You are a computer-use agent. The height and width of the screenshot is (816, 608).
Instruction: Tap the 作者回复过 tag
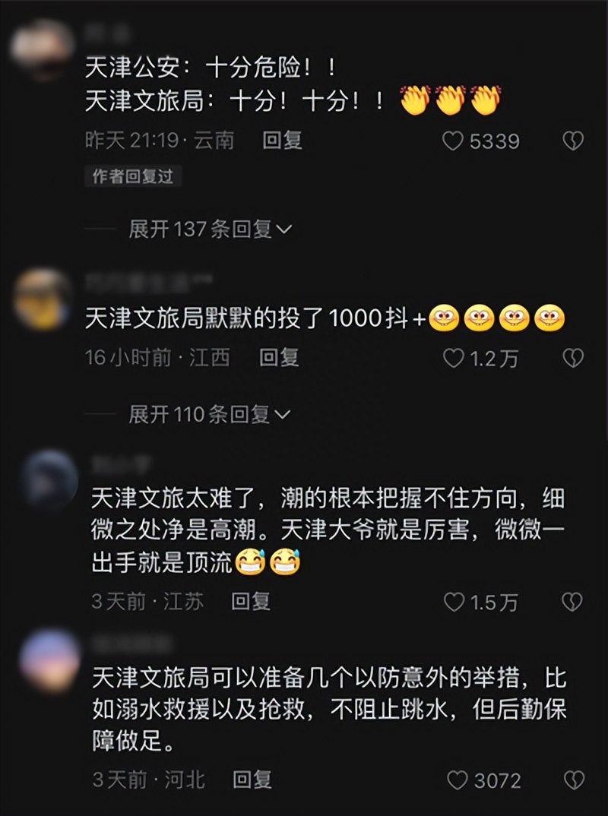(x=133, y=176)
